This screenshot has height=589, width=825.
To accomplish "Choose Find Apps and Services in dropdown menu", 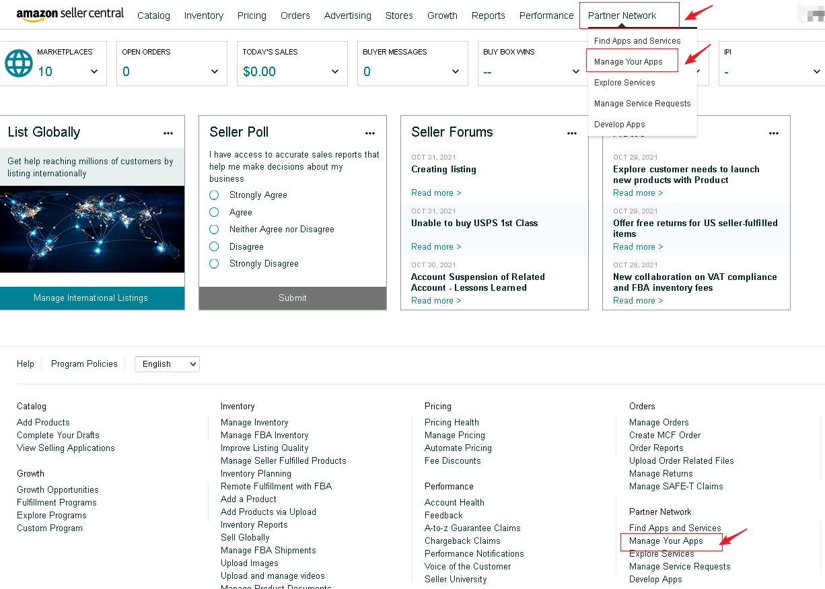I will (x=637, y=40).
